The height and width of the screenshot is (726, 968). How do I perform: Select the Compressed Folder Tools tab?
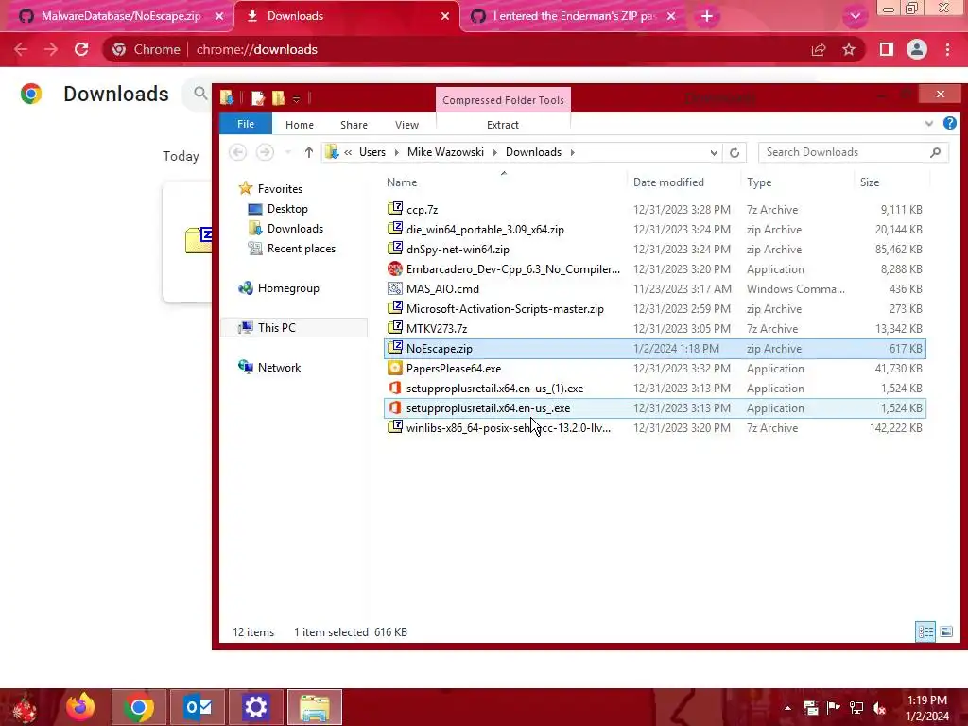click(503, 100)
